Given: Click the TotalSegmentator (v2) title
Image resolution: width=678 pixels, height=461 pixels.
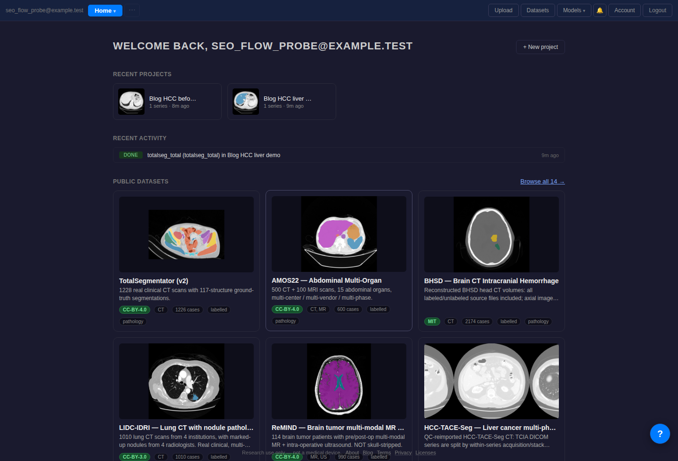Looking at the screenshot, I should 153,281.
